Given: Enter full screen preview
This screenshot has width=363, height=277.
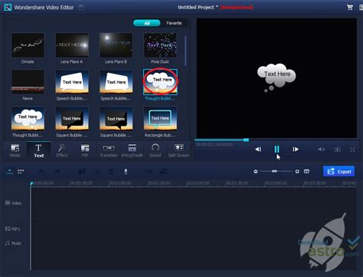Looking at the screenshot, I should (352, 150).
